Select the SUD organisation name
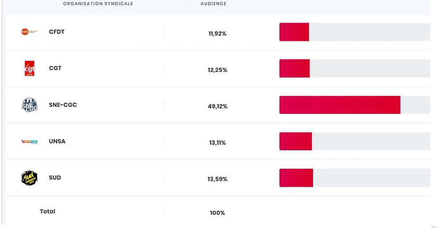Image resolution: width=437 pixels, height=228 pixels. [55, 178]
